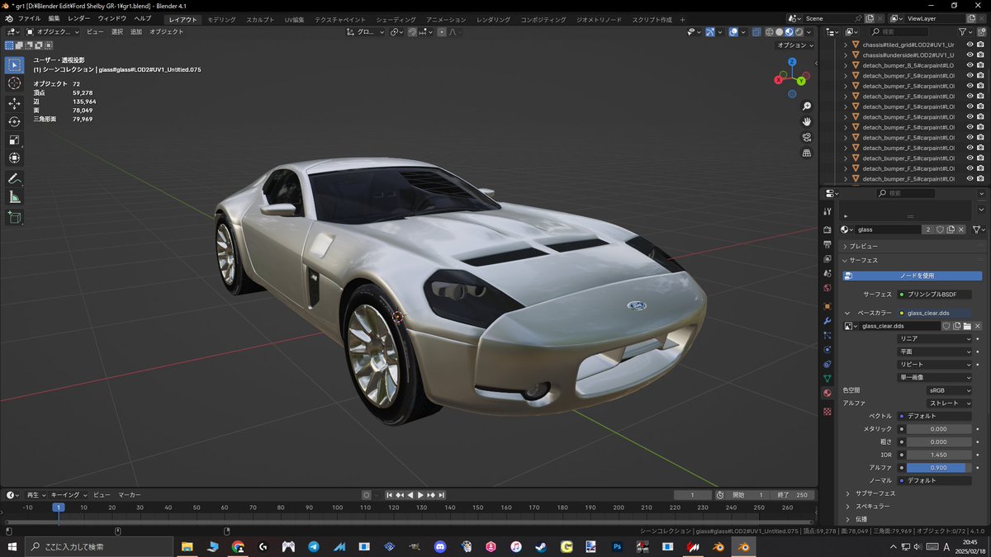
Task: Open the オプション dropdown in viewport
Action: click(795, 45)
